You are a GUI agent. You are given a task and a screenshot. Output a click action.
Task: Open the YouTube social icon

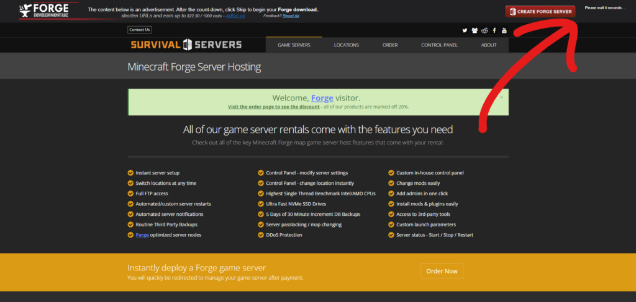(x=504, y=30)
